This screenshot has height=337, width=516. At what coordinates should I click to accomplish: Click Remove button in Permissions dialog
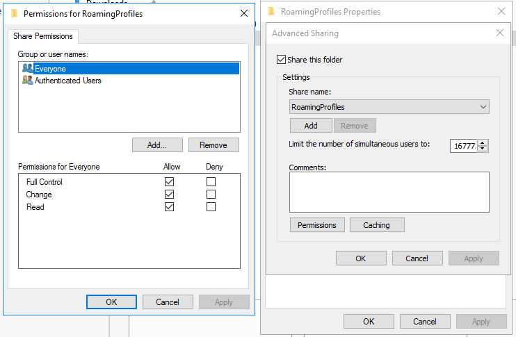[x=213, y=145]
